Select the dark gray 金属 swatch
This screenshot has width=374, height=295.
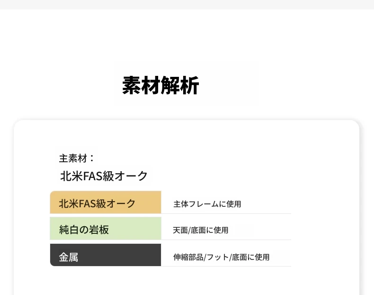tap(106, 255)
